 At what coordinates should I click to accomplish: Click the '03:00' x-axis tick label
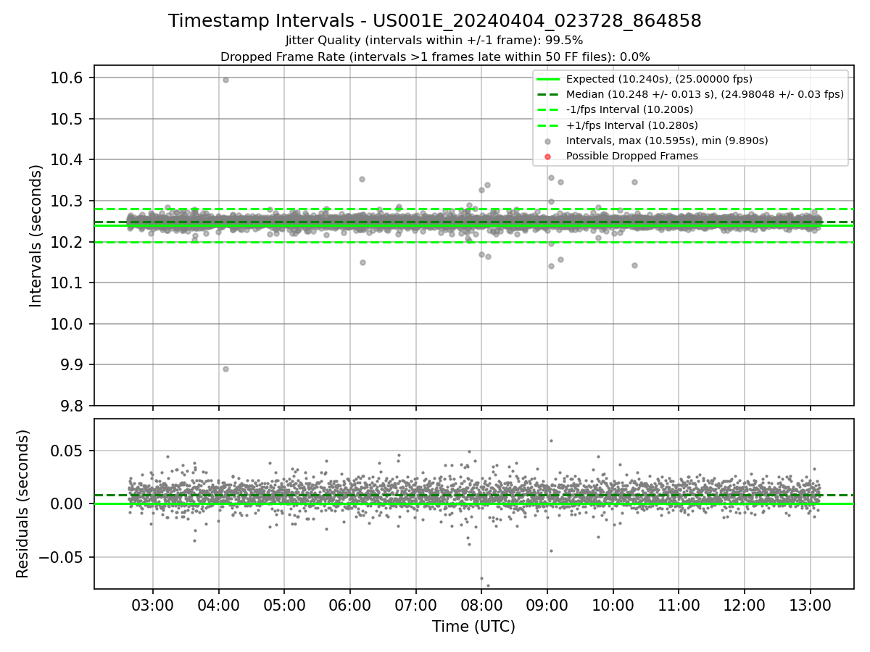coord(152,604)
